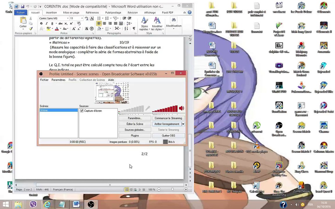
Task: Open the font name Comic Sans MS dropdown
Action: [x=68, y=18]
